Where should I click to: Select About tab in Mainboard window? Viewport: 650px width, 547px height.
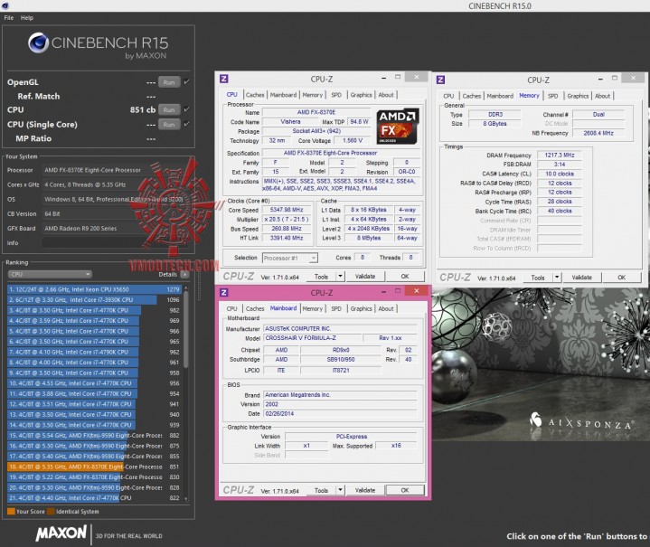386,308
